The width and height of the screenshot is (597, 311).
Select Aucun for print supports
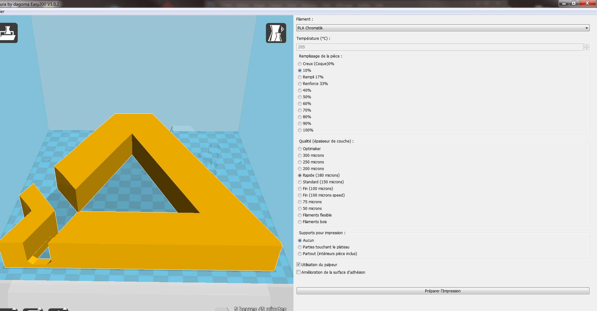tap(306, 241)
